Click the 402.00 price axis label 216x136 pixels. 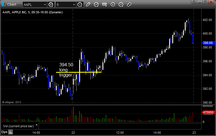pyautogui.click(x=207, y=20)
